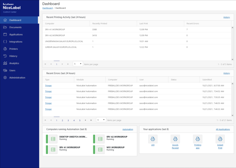Go to page 3 of Recent Errors
Viewport: 236px width, 168px height.
68,120
